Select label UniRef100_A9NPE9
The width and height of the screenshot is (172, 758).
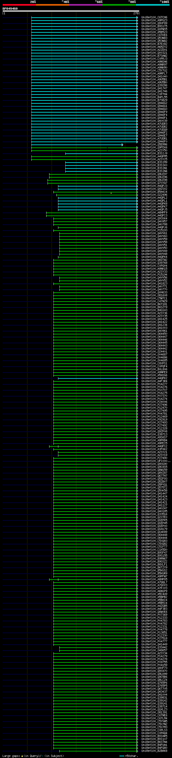(154, 372)
